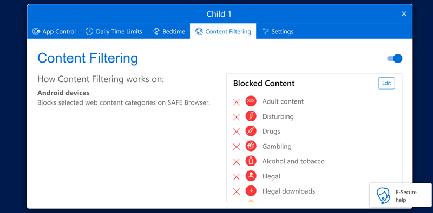Click the red X beside Illegal downloads
433x213 pixels.
[237, 191]
